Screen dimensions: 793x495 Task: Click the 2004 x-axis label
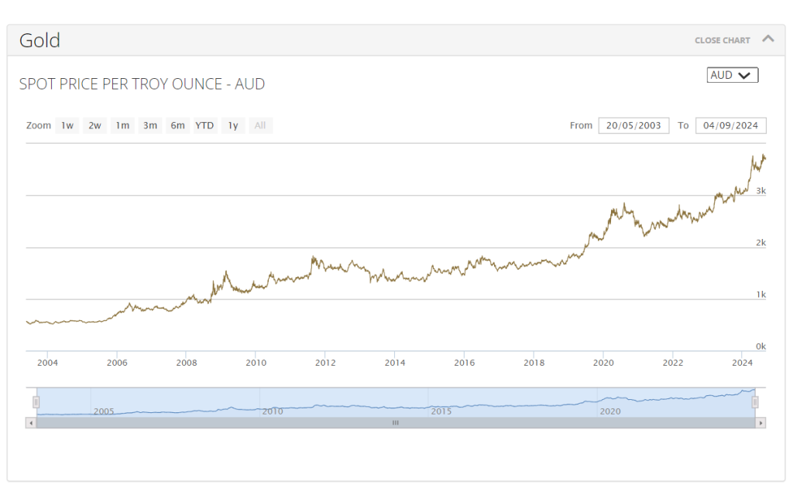[47, 363]
